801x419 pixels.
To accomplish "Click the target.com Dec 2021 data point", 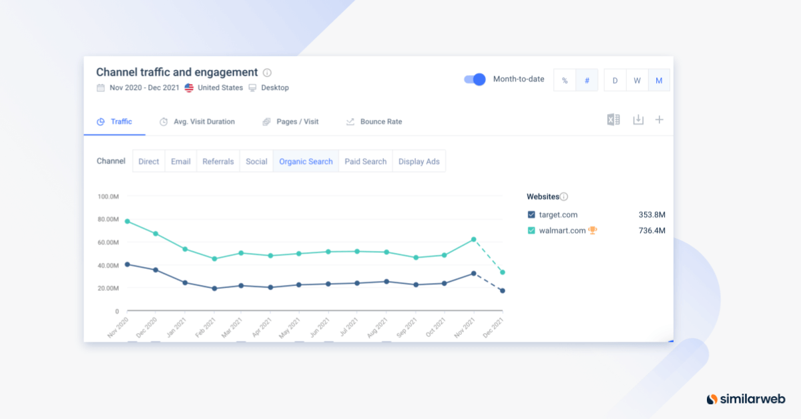I will coord(502,291).
